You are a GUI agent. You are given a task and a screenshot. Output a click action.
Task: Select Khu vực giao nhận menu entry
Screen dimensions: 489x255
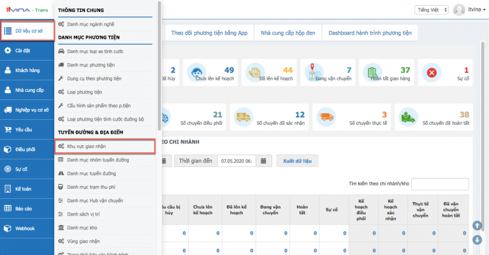pyautogui.click(x=89, y=146)
